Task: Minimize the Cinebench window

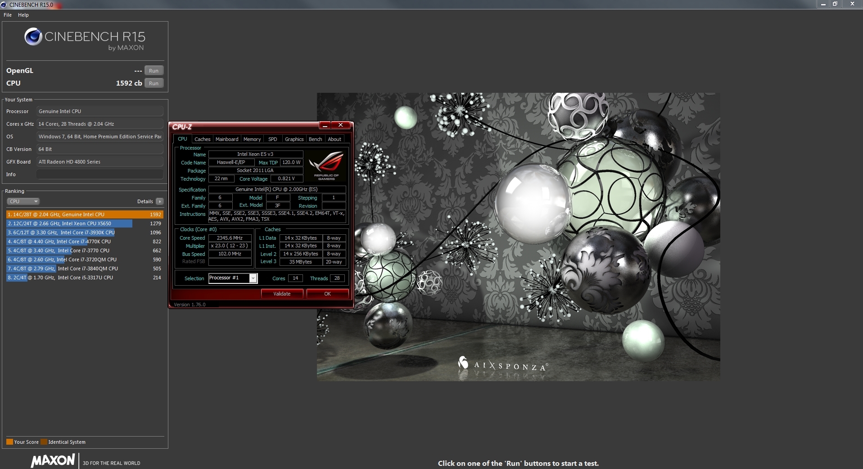Action: click(823, 4)
